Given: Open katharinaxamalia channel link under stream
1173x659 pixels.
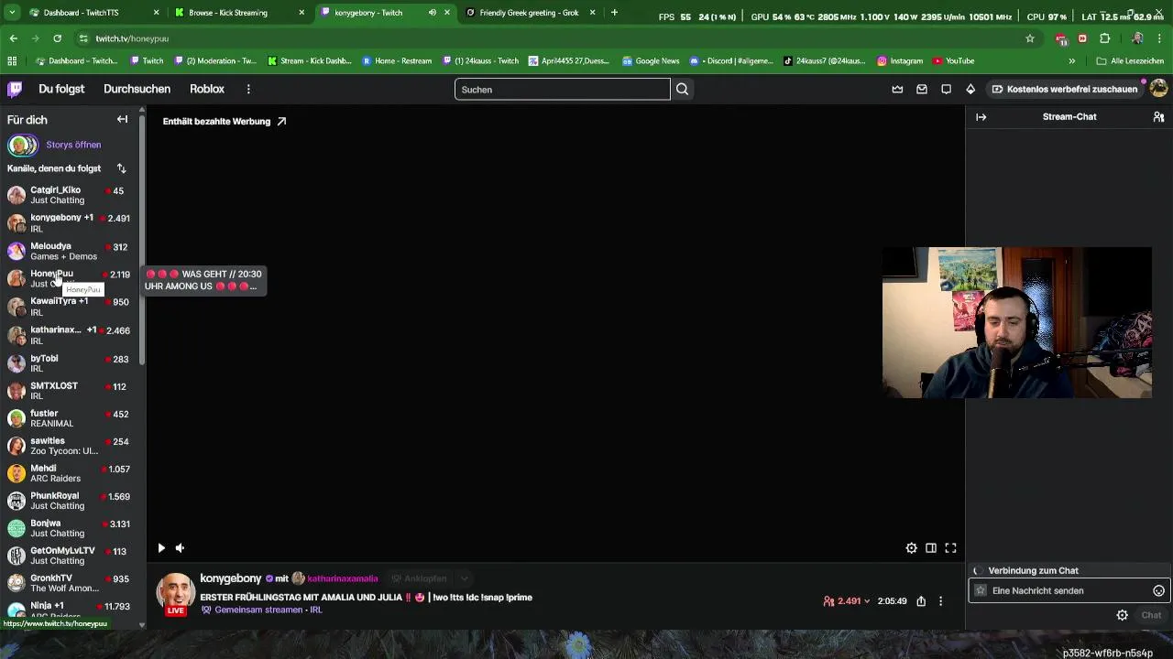Looking at the screenshot, I should (343, 578).
